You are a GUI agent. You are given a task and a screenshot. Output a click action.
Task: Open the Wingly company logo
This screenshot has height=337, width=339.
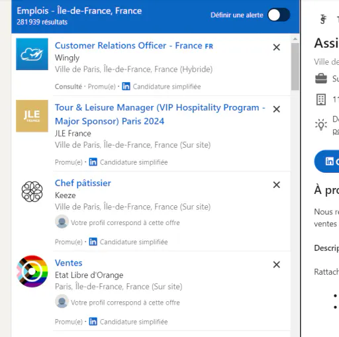coord(32,54)
